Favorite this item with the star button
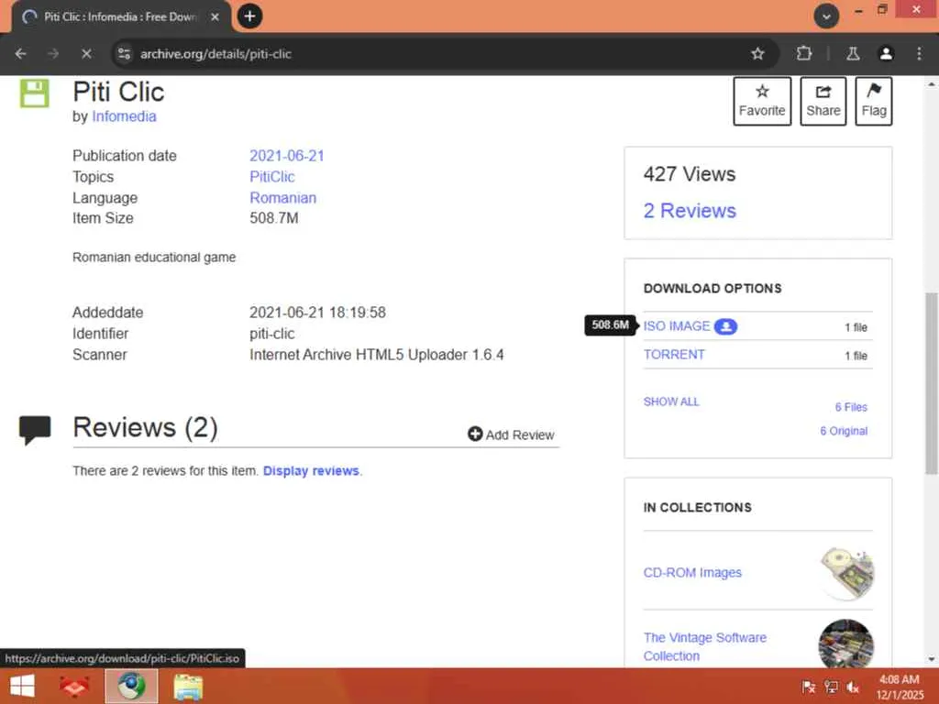This screenshot has width=939, height=704. pyautogui.click(x=762, y=101)
